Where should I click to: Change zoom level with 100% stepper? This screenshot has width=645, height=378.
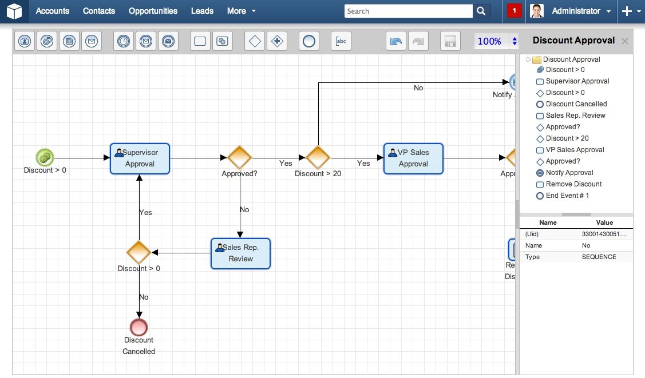(514, 41)
